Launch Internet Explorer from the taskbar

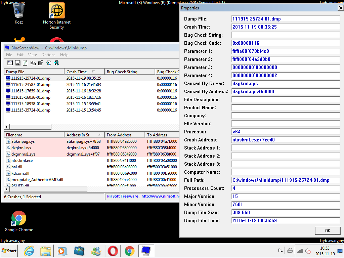29,251
